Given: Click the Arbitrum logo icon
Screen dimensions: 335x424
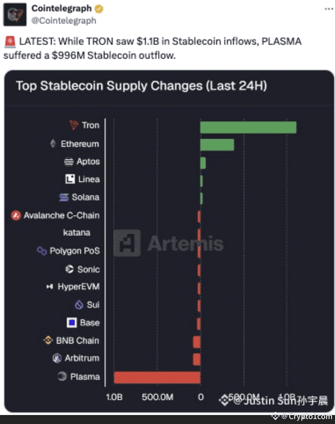Looking at the screenshot, I should (x=57, y=358).
